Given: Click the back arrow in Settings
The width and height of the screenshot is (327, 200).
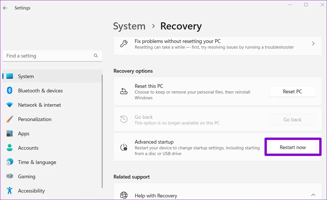Looking at the screenshot, I should tap(5, 8).
